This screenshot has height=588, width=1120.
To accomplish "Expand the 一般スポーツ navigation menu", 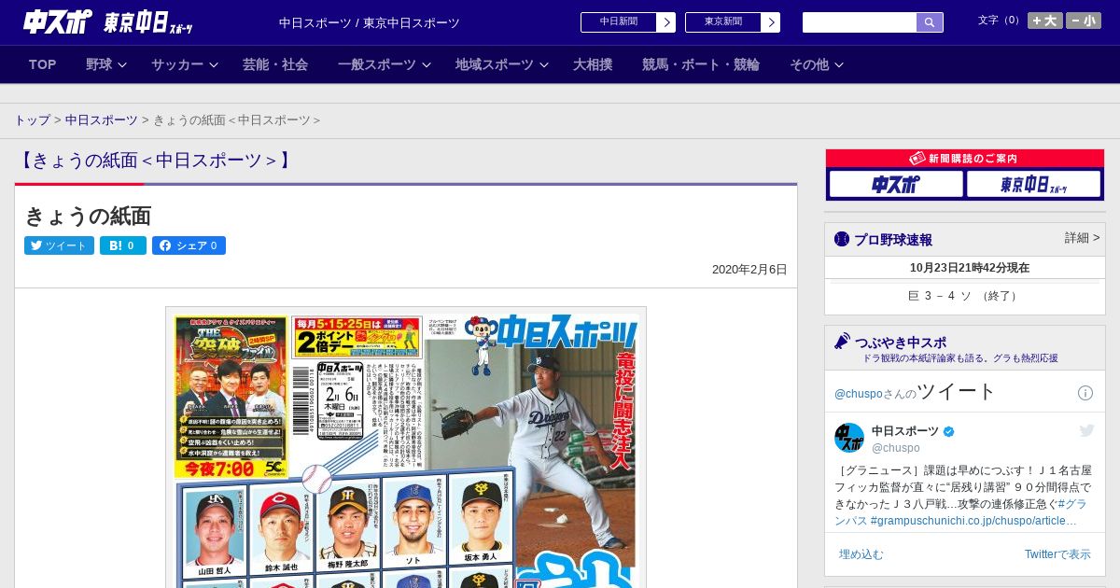I will click(x=385, y=64).
